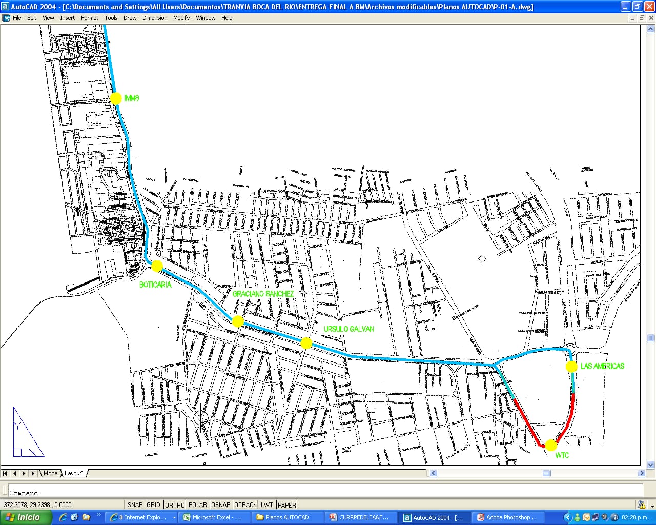Viewport: 656px width, 525px height.
Task: Jump to first layout tab arrow
Action: [6, 473]
